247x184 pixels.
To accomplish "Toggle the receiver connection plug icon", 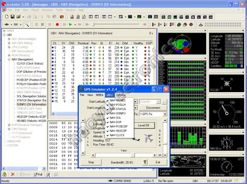I will pyautogui.click(x=6, y=25).
